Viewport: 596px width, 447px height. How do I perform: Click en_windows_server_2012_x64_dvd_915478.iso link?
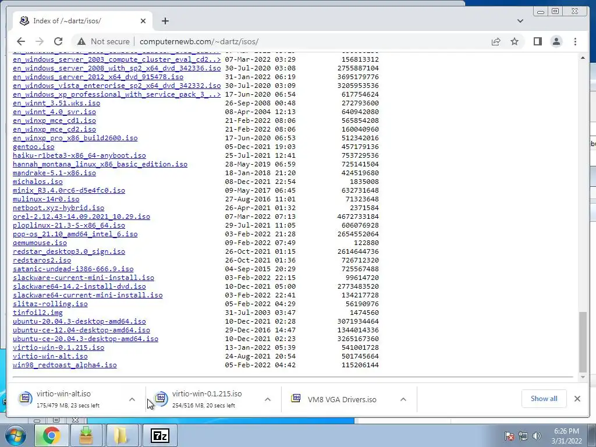click(98, 77)
